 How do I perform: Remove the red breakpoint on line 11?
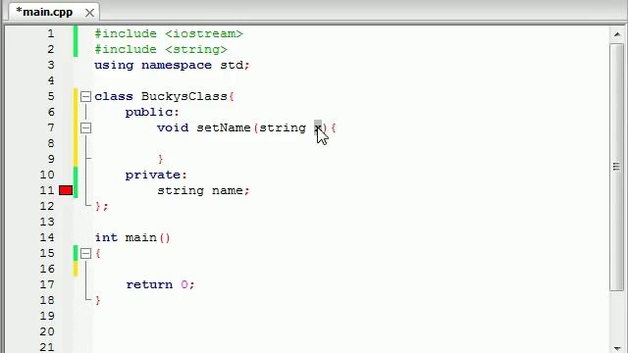pos(66,190)
